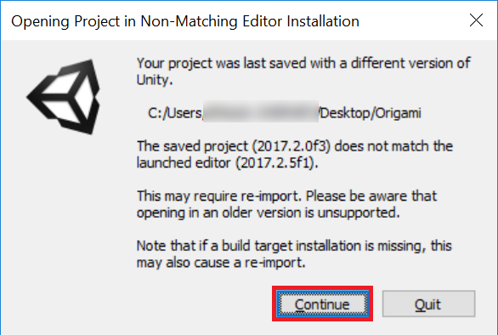Click the 'does not match the' text
The height and width of the screenshot is (335, 498).
tap(393, 146)
